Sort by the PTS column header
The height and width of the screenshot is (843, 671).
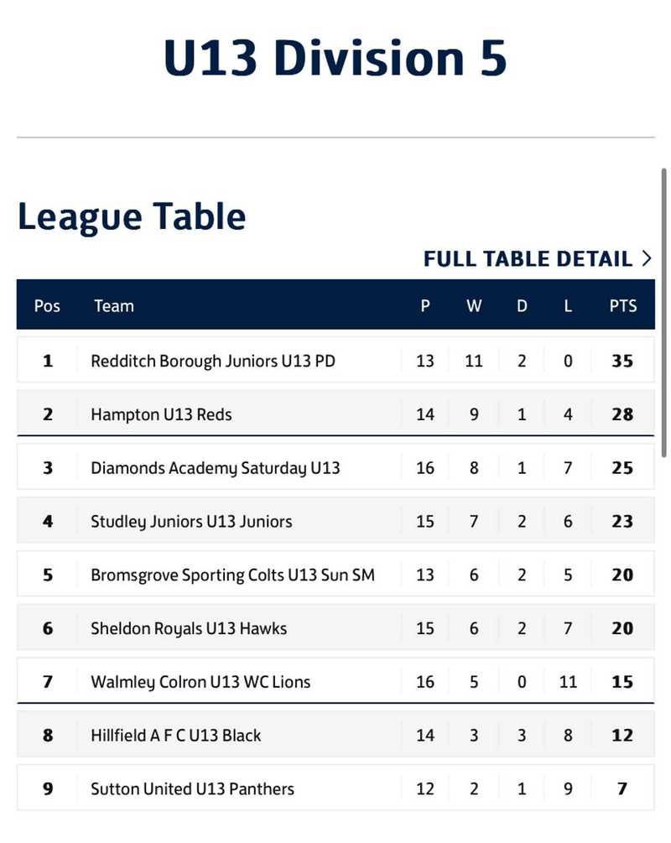coord(623,306)
